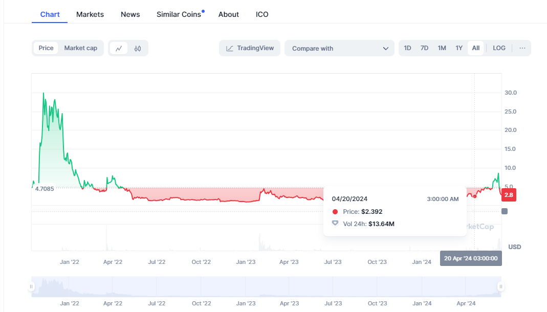This screenshot has width=547, height=312.
Task: Switch to candlestick chart icon
Action: coord(138,49)
